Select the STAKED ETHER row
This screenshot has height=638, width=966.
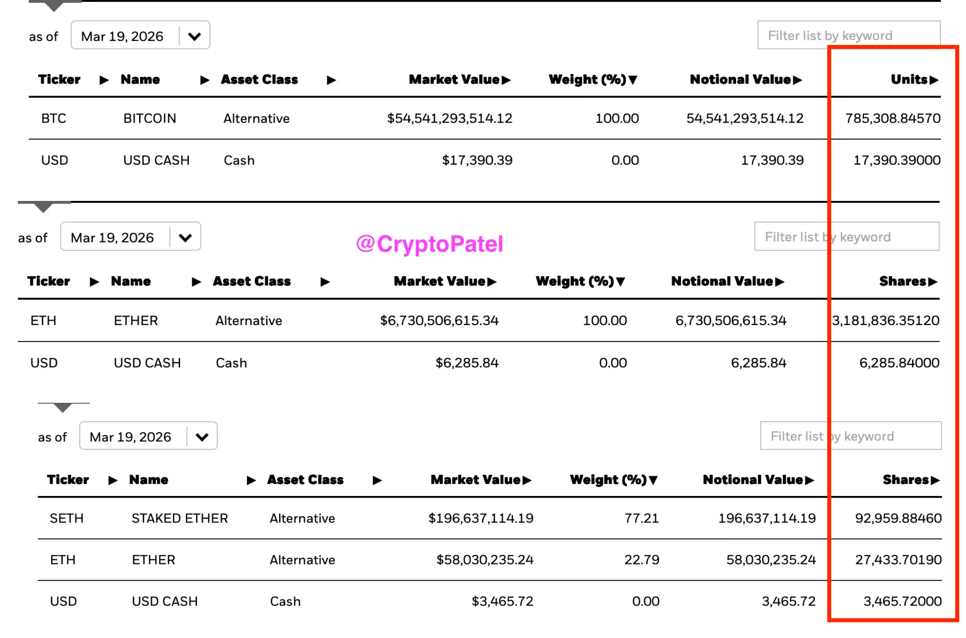[x=179, y=518]
